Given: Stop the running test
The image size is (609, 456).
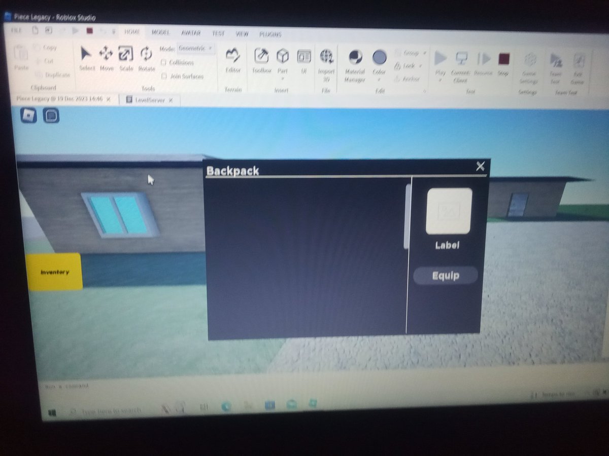Looking at the screenshot, I should tap(503, 64).
